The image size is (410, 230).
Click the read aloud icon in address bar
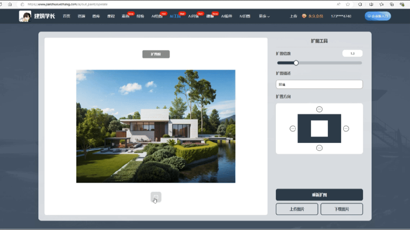[339, 4]
